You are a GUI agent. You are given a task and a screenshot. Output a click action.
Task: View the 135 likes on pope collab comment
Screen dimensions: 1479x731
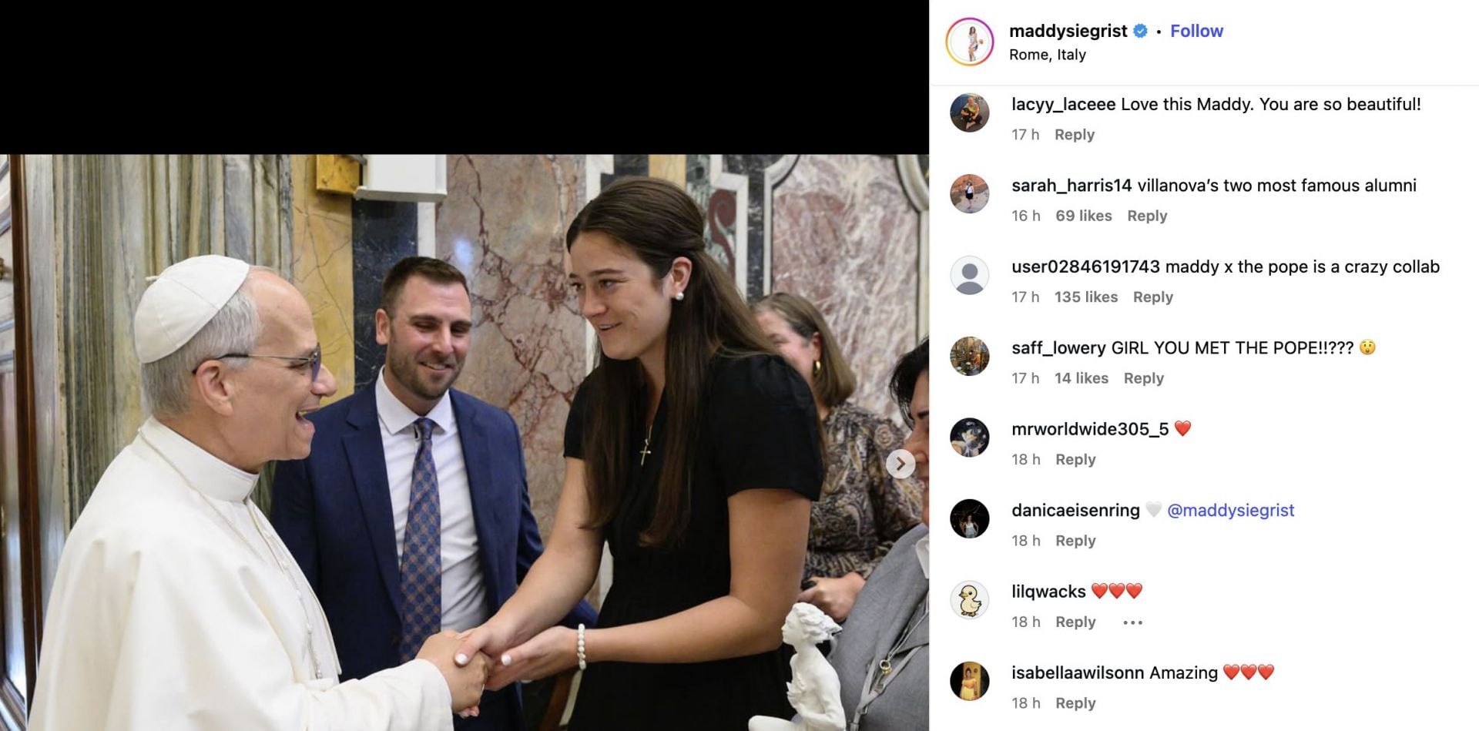point(1086,297)
